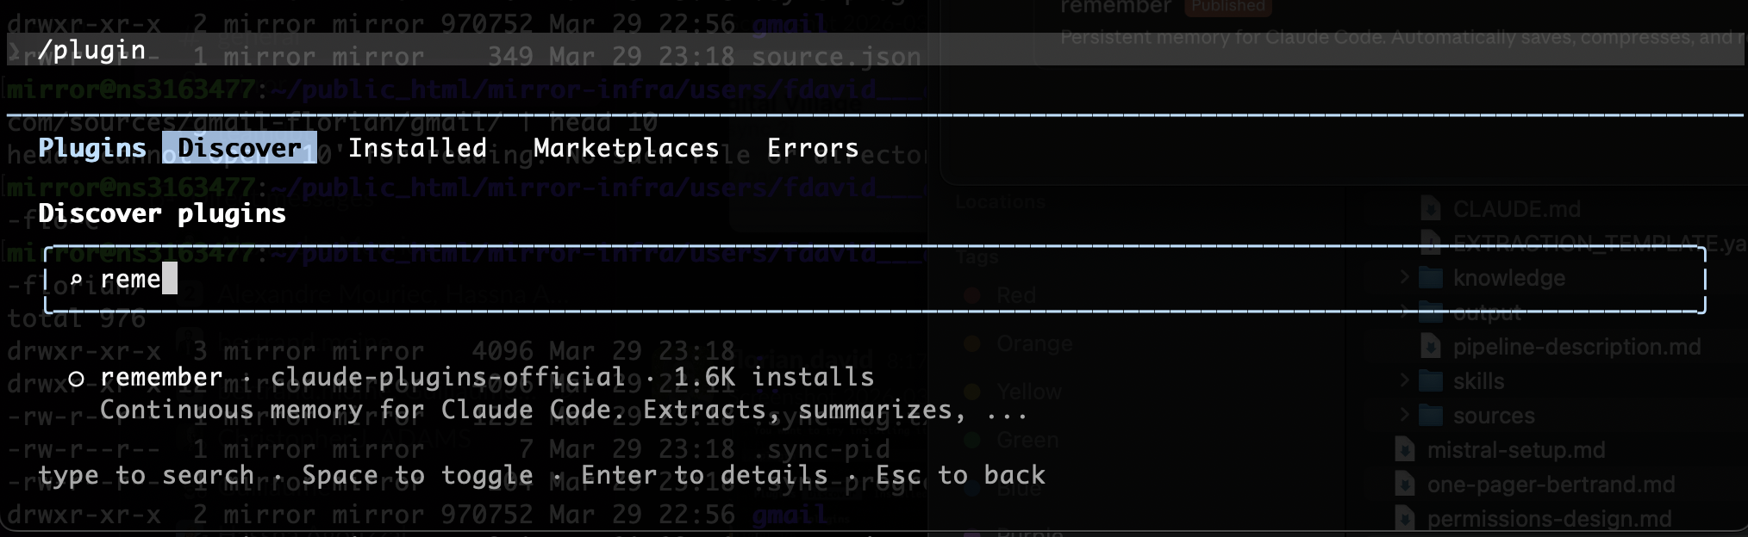Click the 'Discover plugins' heading
Image resolution: width=1748 pixels, height=537 pixels.
coord(162,213)
